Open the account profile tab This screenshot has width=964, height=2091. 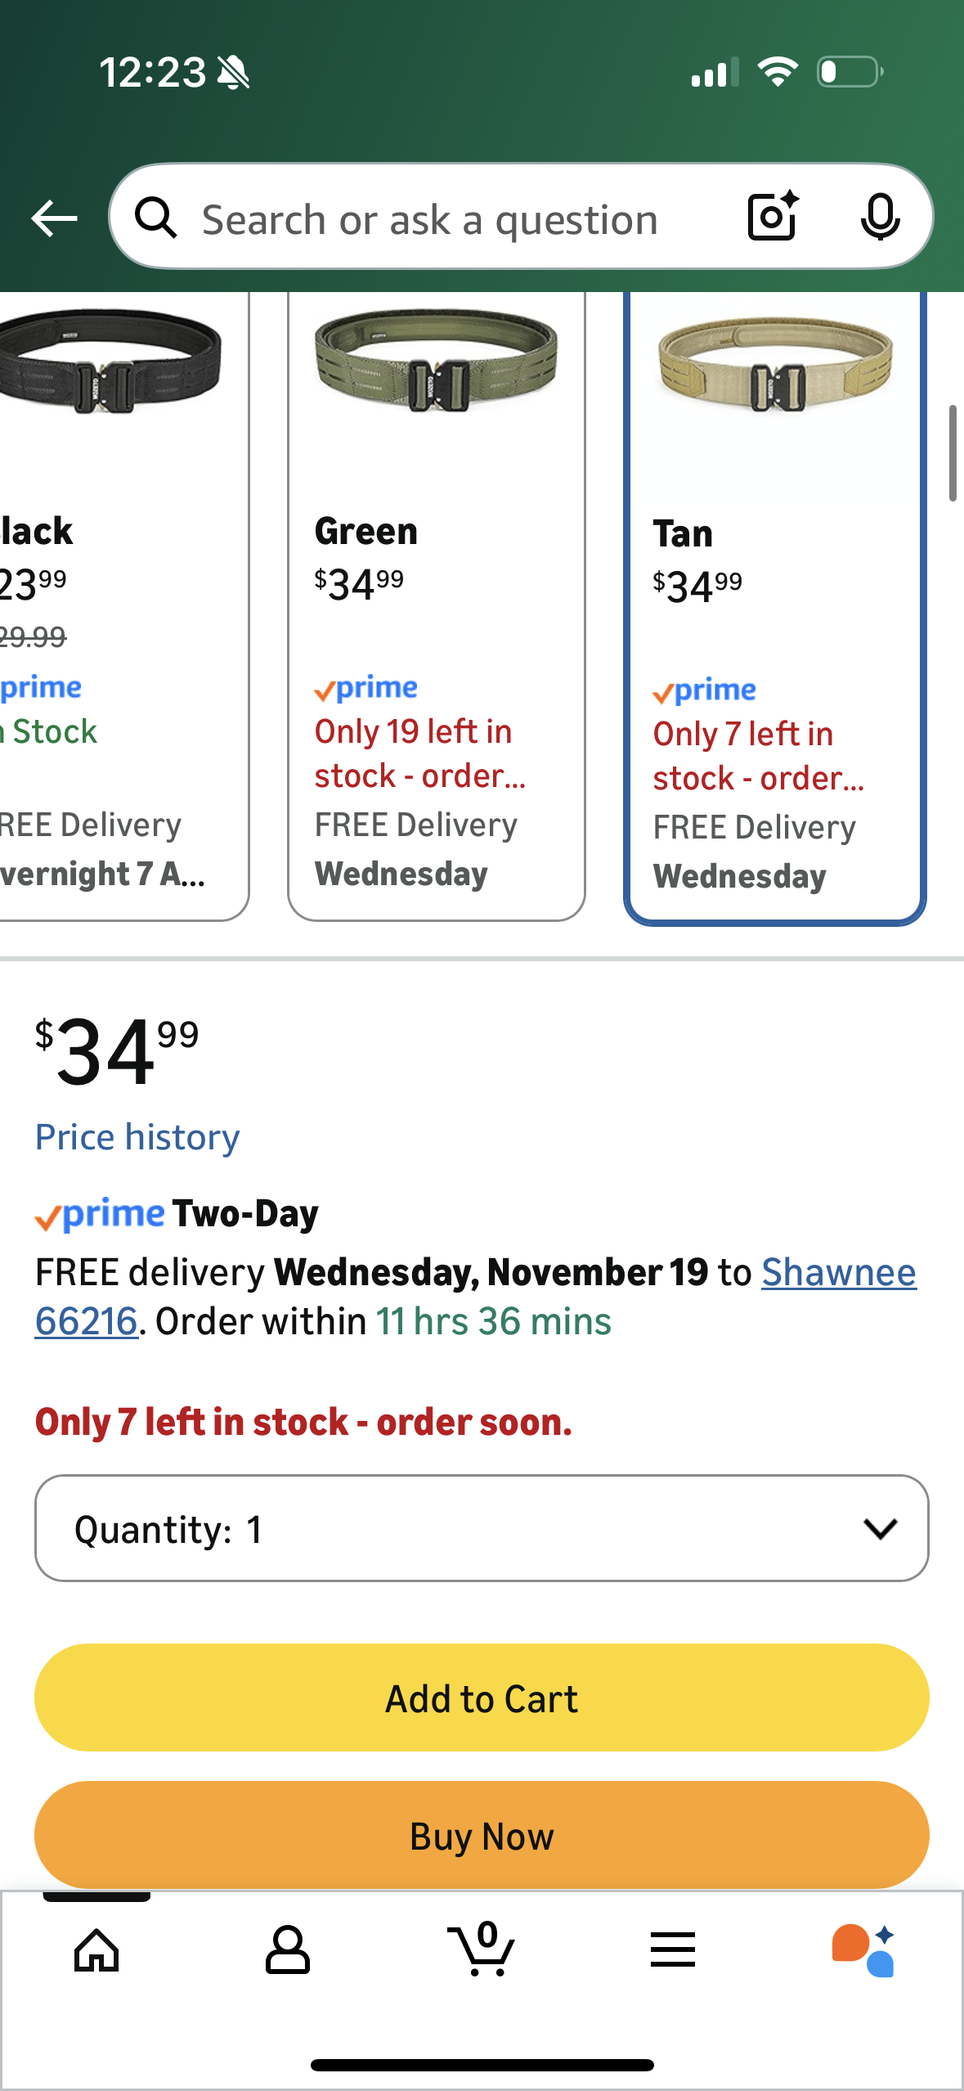pyautogui.click(x=288, y=1949)
